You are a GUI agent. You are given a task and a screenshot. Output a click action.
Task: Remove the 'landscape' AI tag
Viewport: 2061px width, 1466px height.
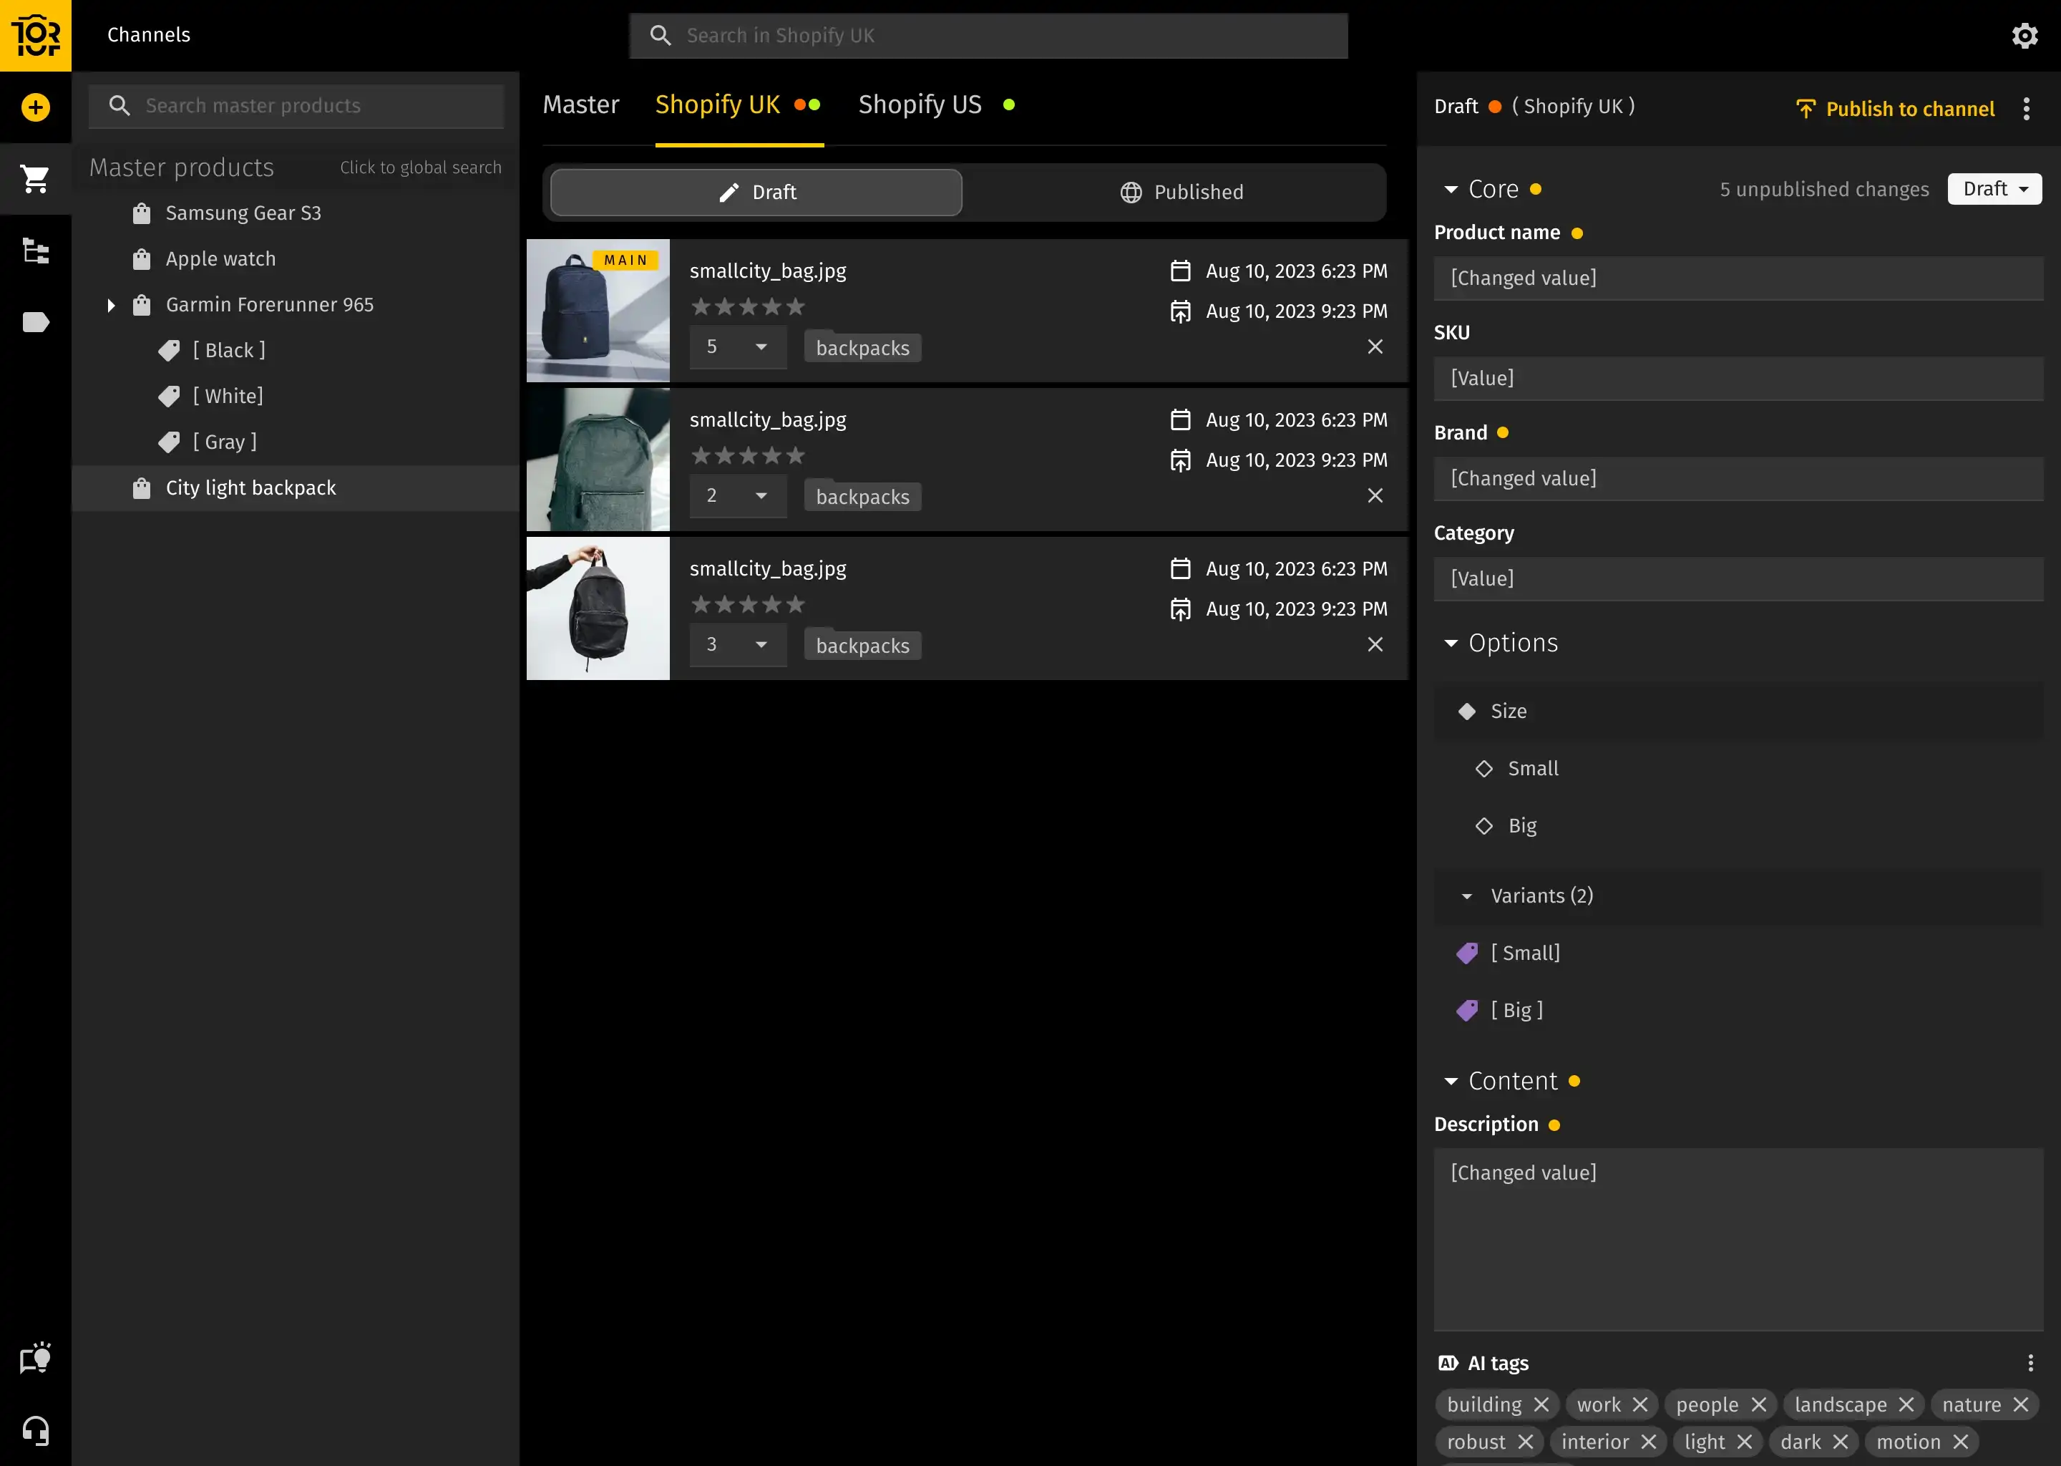point(1906,1404)
